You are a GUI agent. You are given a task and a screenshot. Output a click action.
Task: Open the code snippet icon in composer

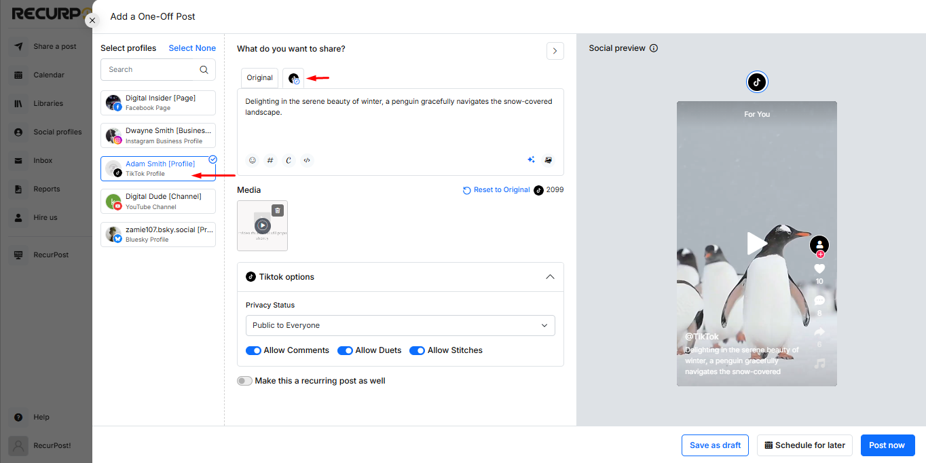click(306, 160)
